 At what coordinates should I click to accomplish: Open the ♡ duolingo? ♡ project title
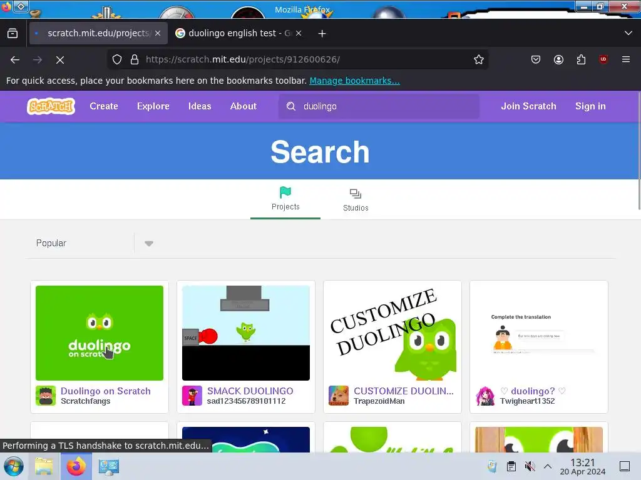(533, 391)
